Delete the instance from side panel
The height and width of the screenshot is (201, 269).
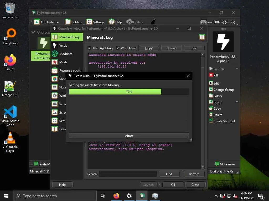(x=216, y=115)
